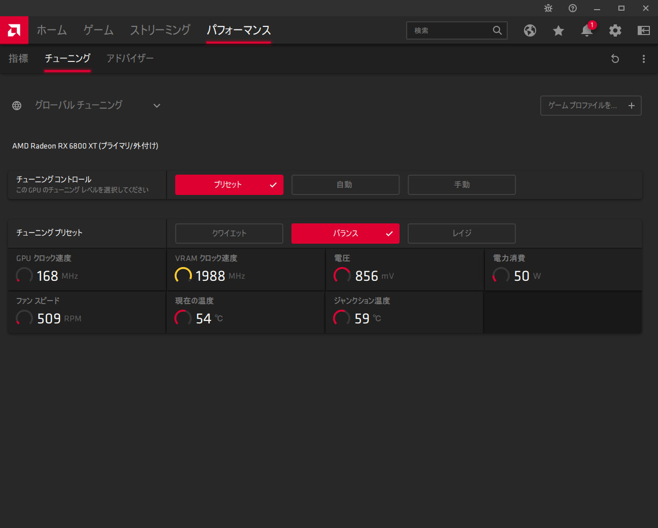
Task: Toggle the sidebar panel icon
Action: [x=644, y=30]
